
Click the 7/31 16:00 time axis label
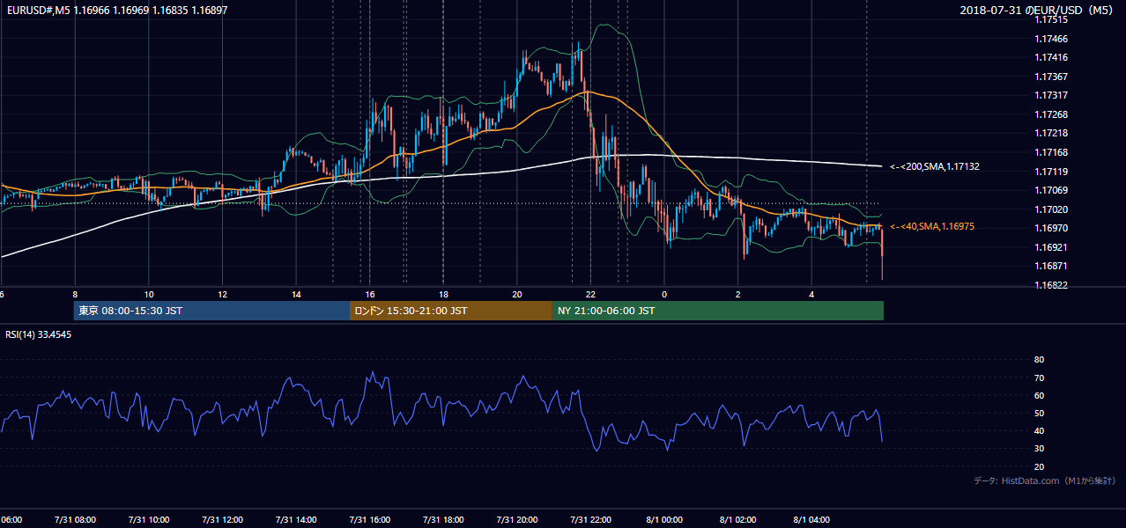tap(370, 520)
